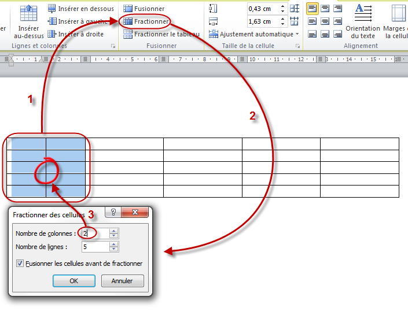Click the Nombre de colonnes field

95,233
